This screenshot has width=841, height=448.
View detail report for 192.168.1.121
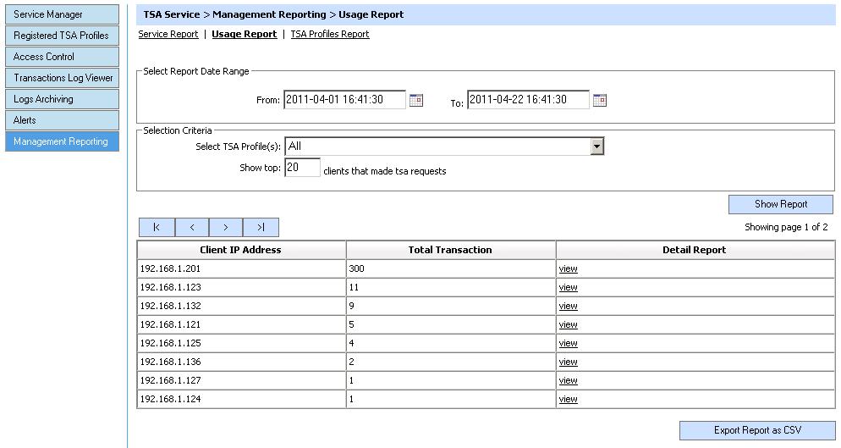point(568,324)
